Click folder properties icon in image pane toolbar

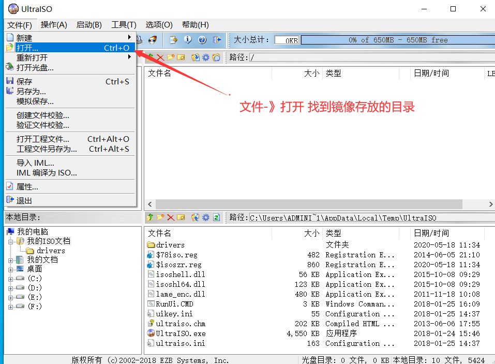216,57
